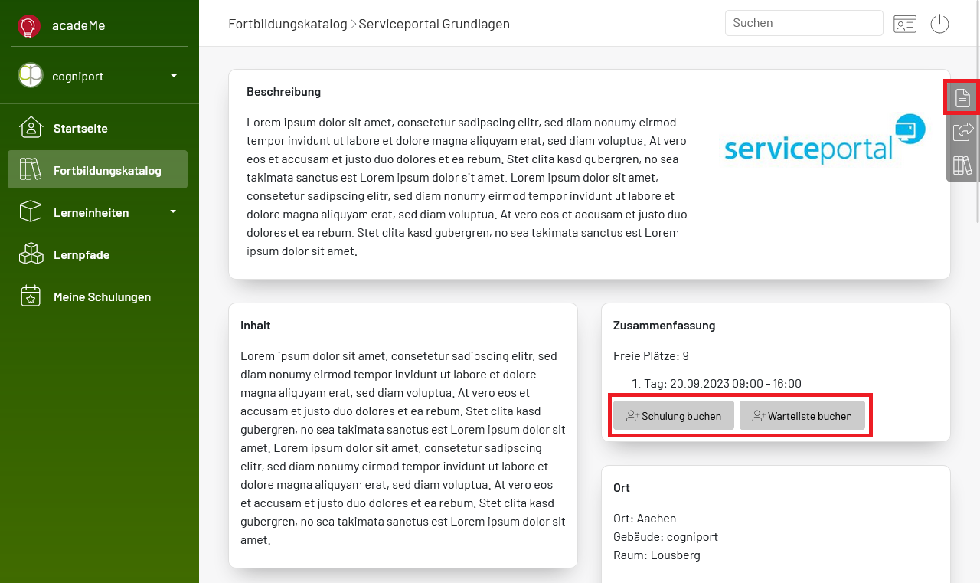The height and width of the screenshot is (583, 980).
Task: Click the cogniport avatar logo
Action: click(31, 75)
